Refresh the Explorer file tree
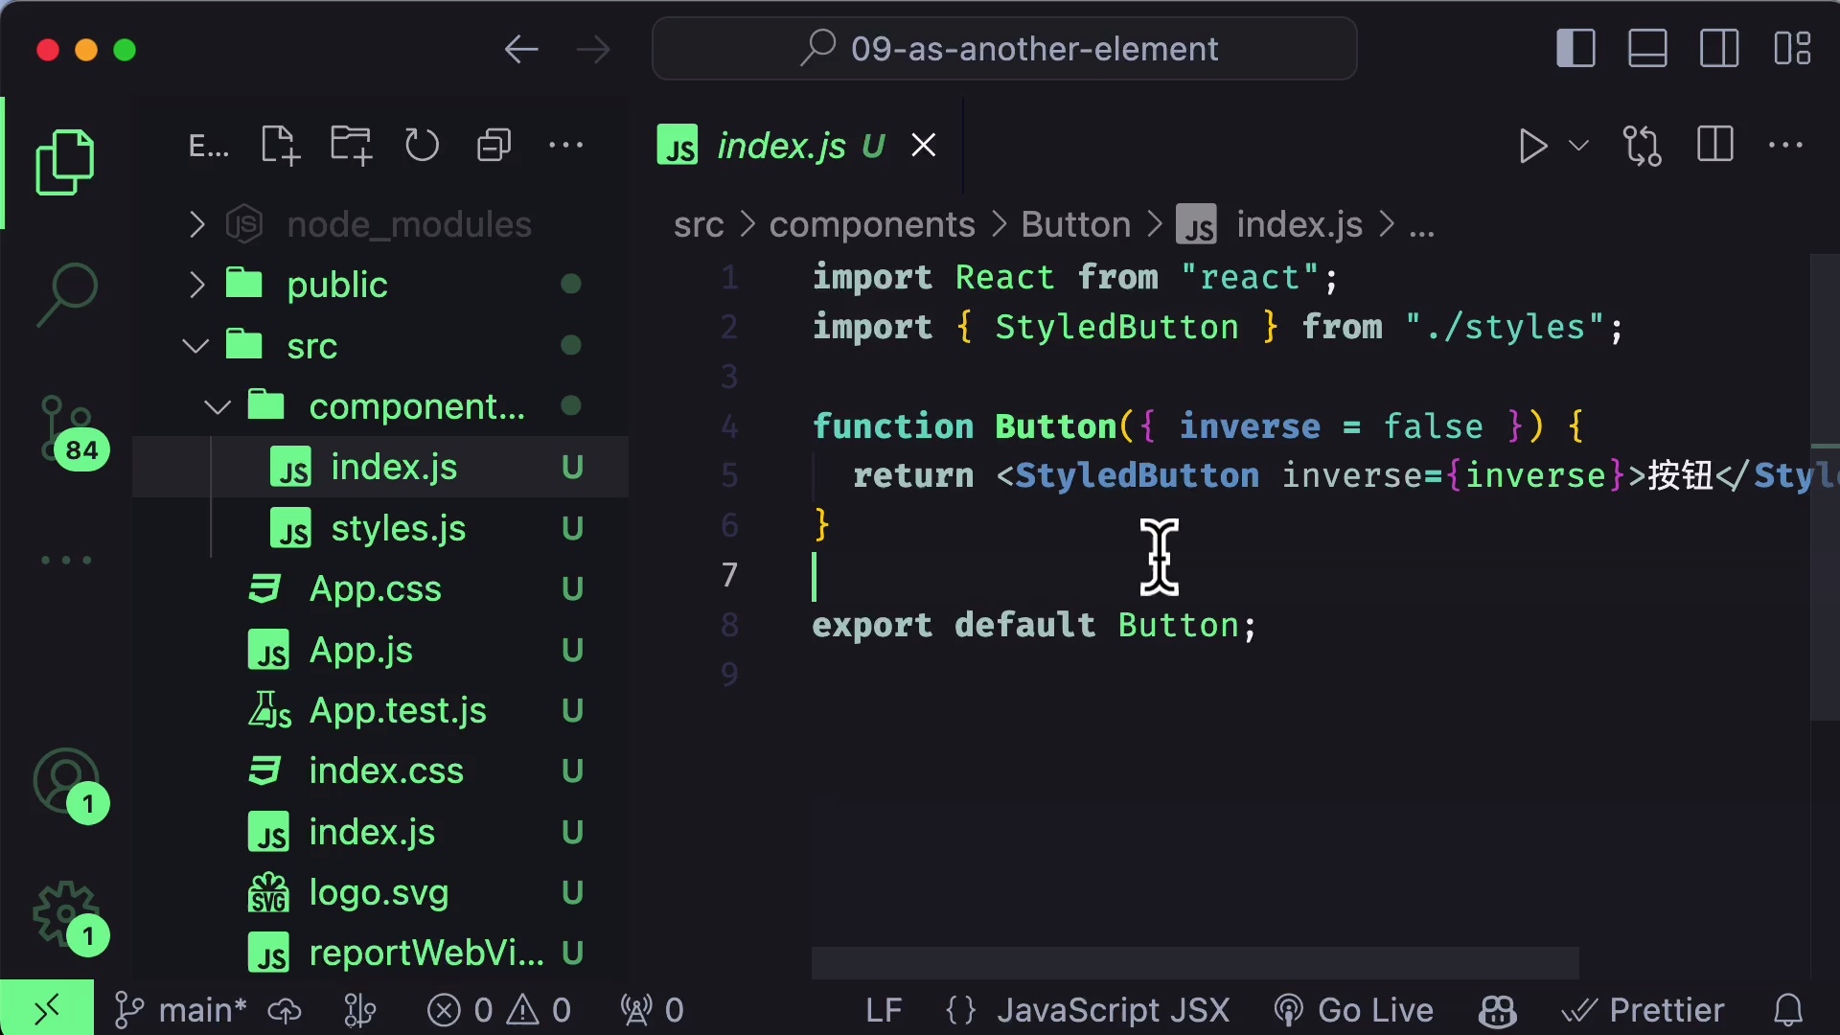Image resolution: width=1840 pixels, height=1035 pixels. pos(422,146)
